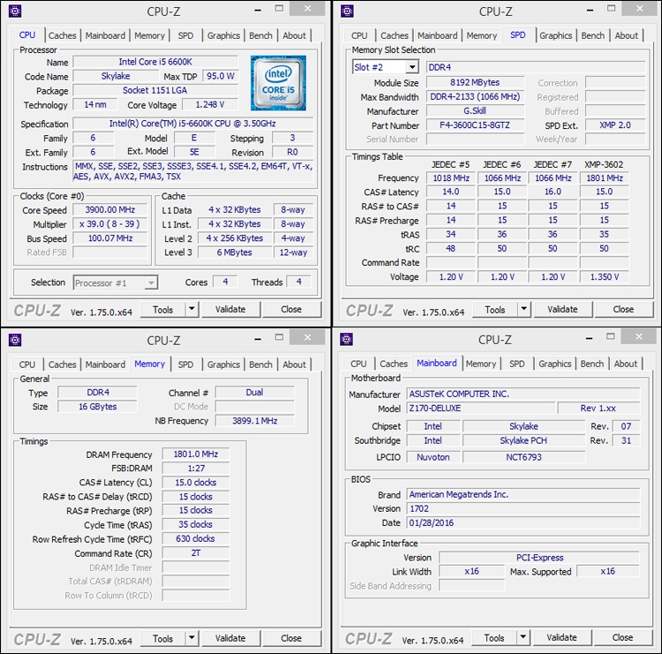Screen dimensions: 662x654
Task: Select Bench tab in Memory window
Action: [260, 365]
